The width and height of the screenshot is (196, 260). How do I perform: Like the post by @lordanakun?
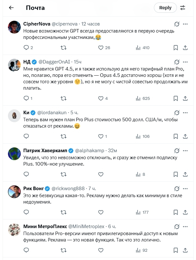pos(101,136)
